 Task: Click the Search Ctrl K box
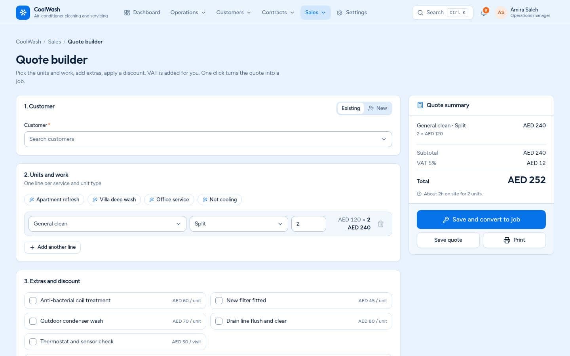pyautogui.click(x=443, y=13)
